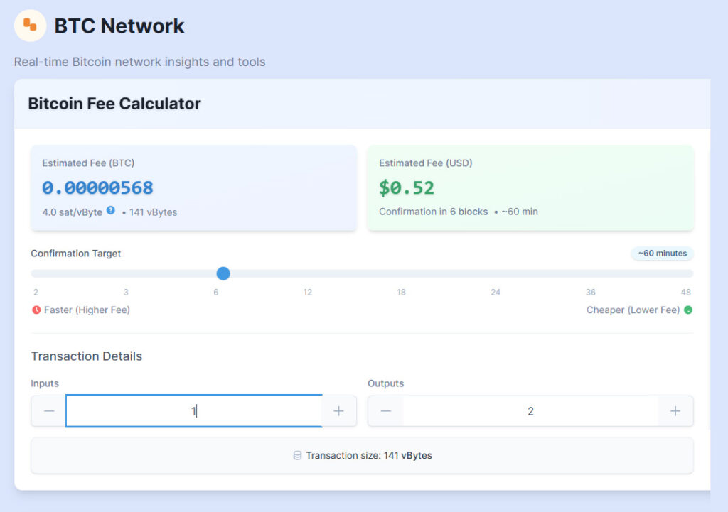Click the sat/vByte help question-mark icon

pos(111,210)
